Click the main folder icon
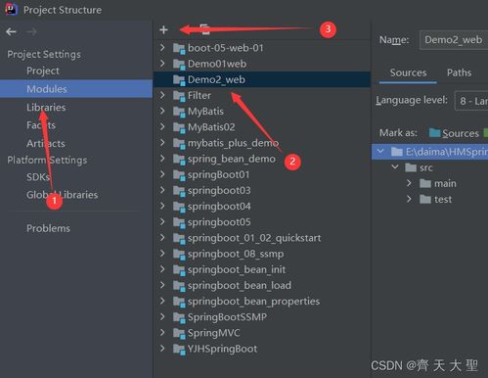488x378 pixels. (425, 183)
